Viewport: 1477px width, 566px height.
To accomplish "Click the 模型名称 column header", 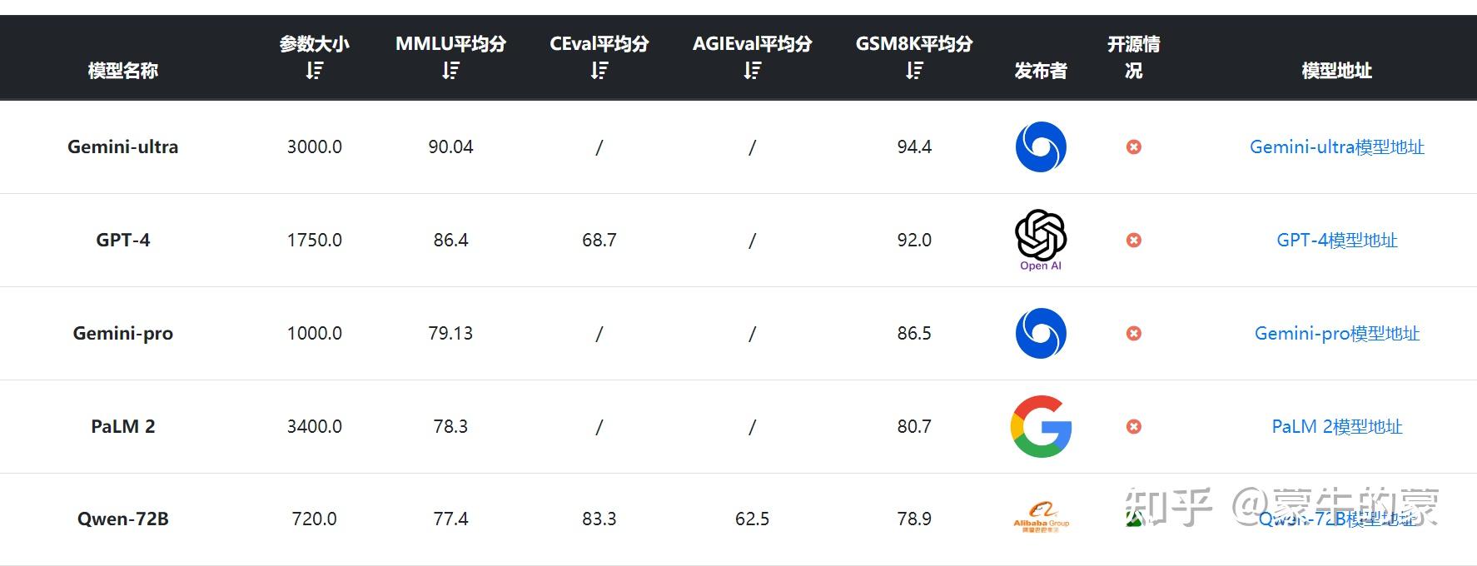I will coord(123,71).
